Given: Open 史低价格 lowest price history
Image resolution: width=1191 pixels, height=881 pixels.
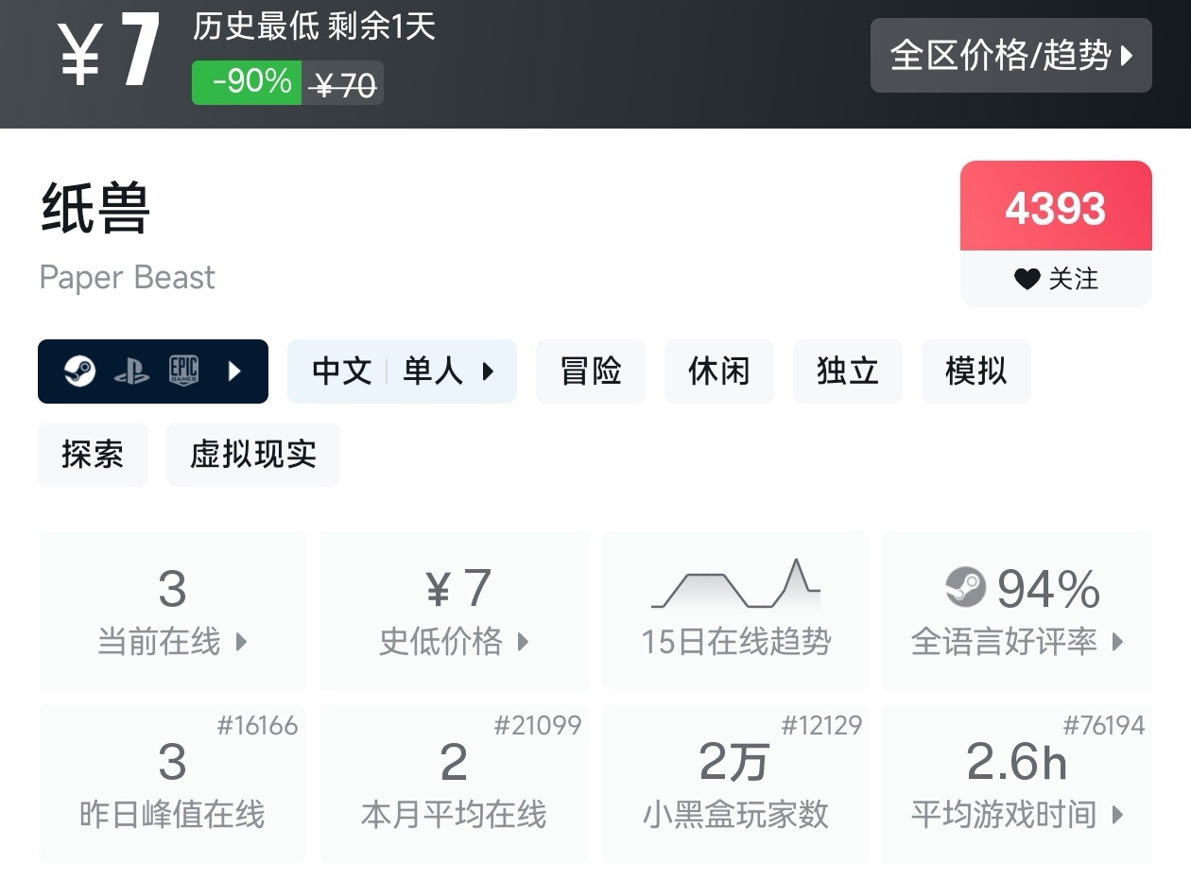Looking at the screenshot, I should click(x=454, y=611).
